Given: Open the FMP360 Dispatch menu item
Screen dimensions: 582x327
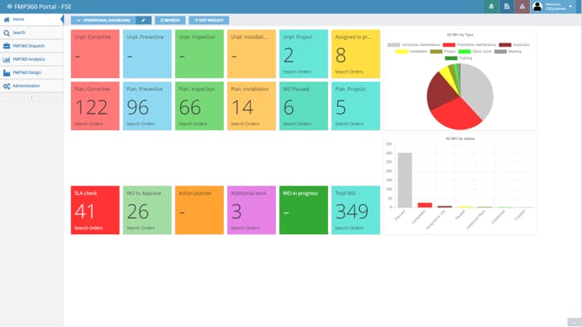Looking at the screenshot, I should tap(31, 46).
